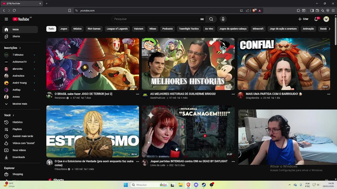337x189 pixels.
Task: Open YouTube notifications bell
Action: click(316, 19)
